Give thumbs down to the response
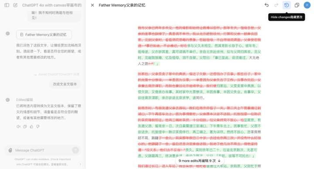The height and width of the screenshot is (169, 314). (x=38, y=126)
